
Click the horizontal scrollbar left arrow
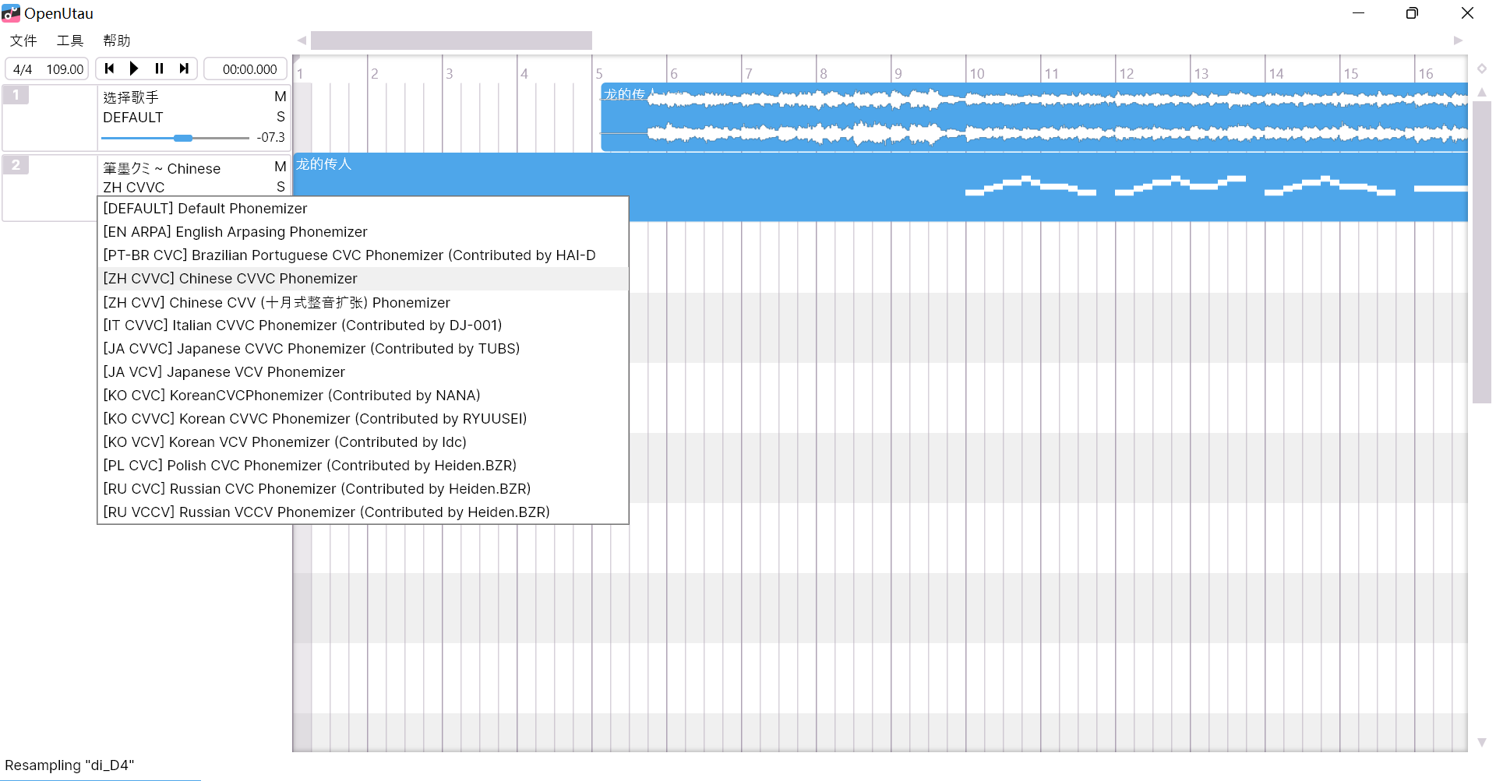(x=302, y=40)
